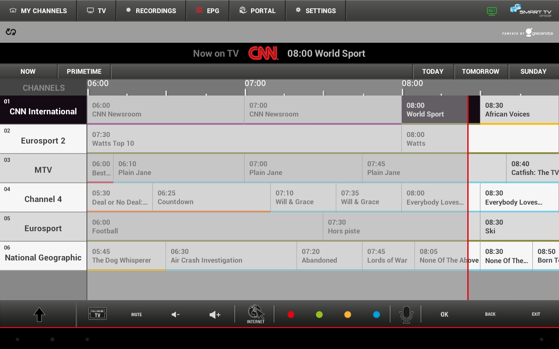Select 08:30 African Voices programme
The height and width of the screenshot is (349, 559).
(520, 110)
